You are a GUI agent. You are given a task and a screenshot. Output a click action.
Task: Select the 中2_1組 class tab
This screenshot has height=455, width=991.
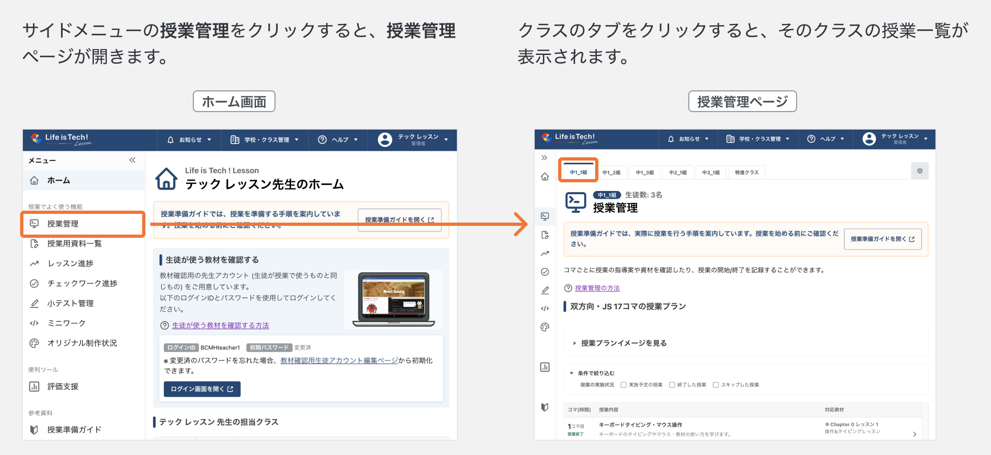tap(678, 172)
